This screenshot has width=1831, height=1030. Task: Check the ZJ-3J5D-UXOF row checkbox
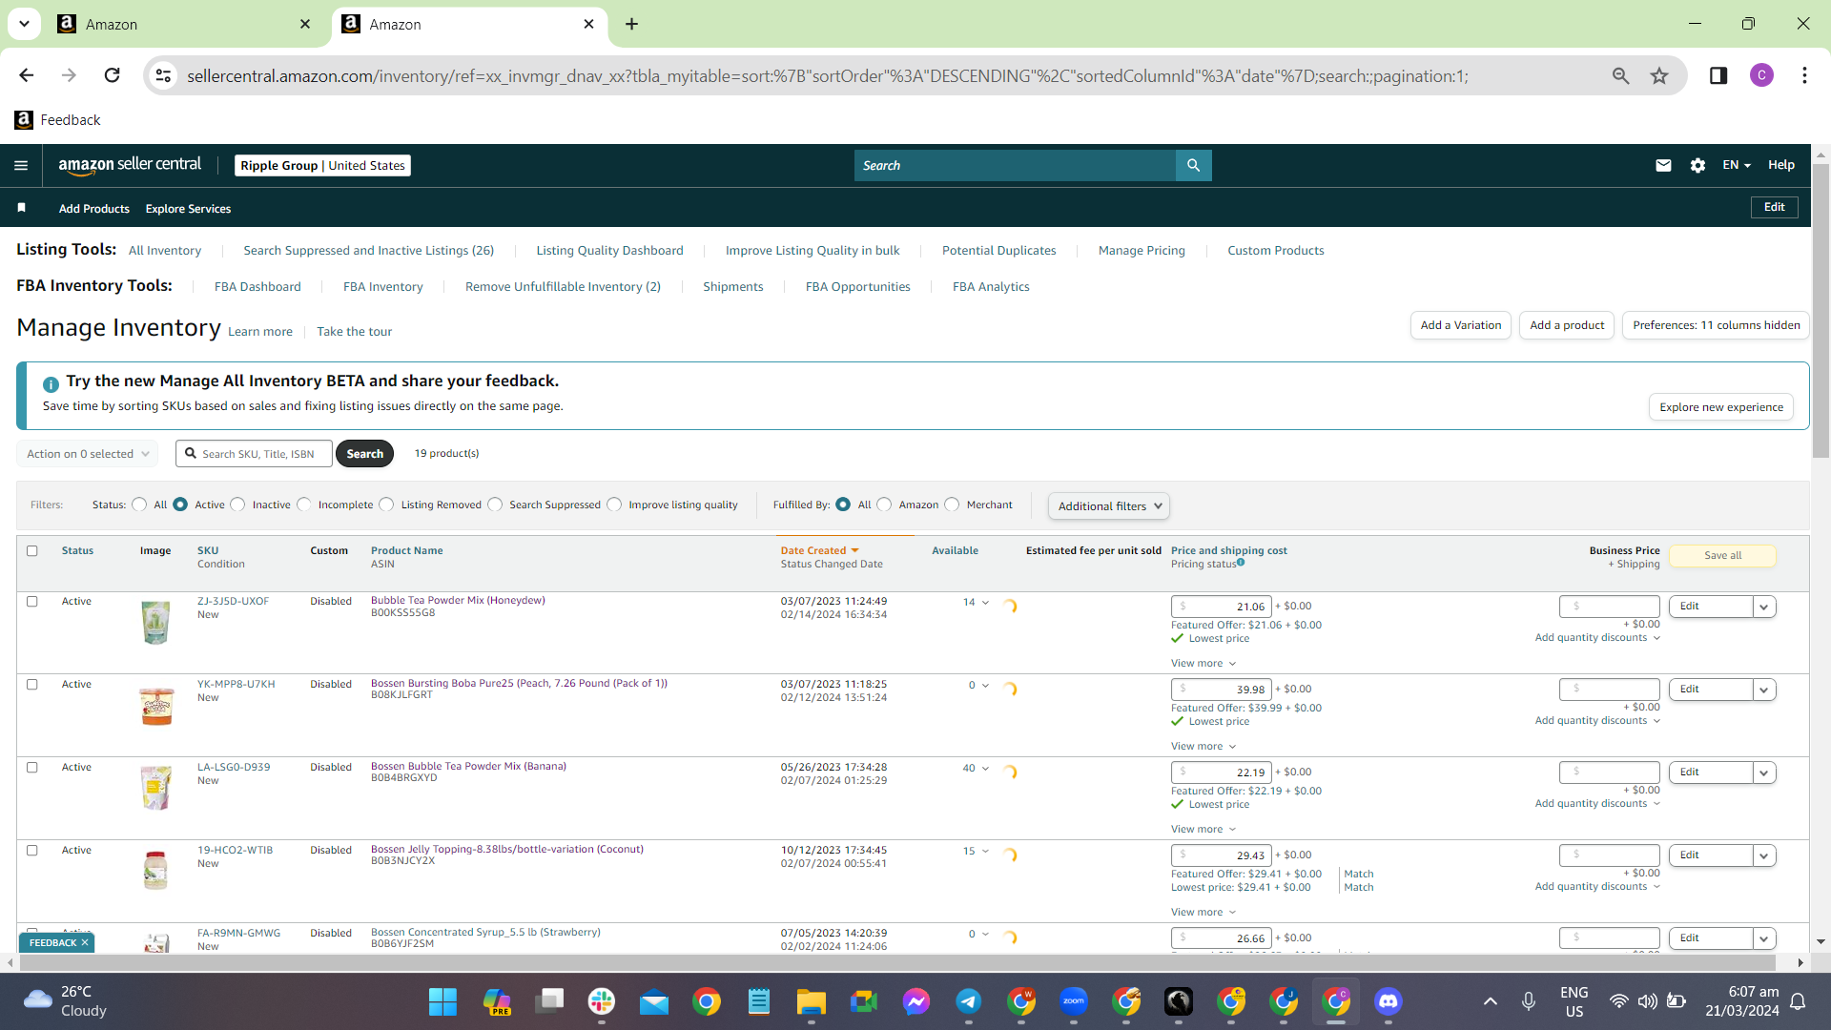[x=32, y=602]
